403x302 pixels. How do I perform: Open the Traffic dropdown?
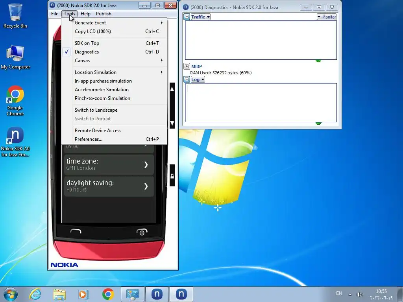point(200,17)
